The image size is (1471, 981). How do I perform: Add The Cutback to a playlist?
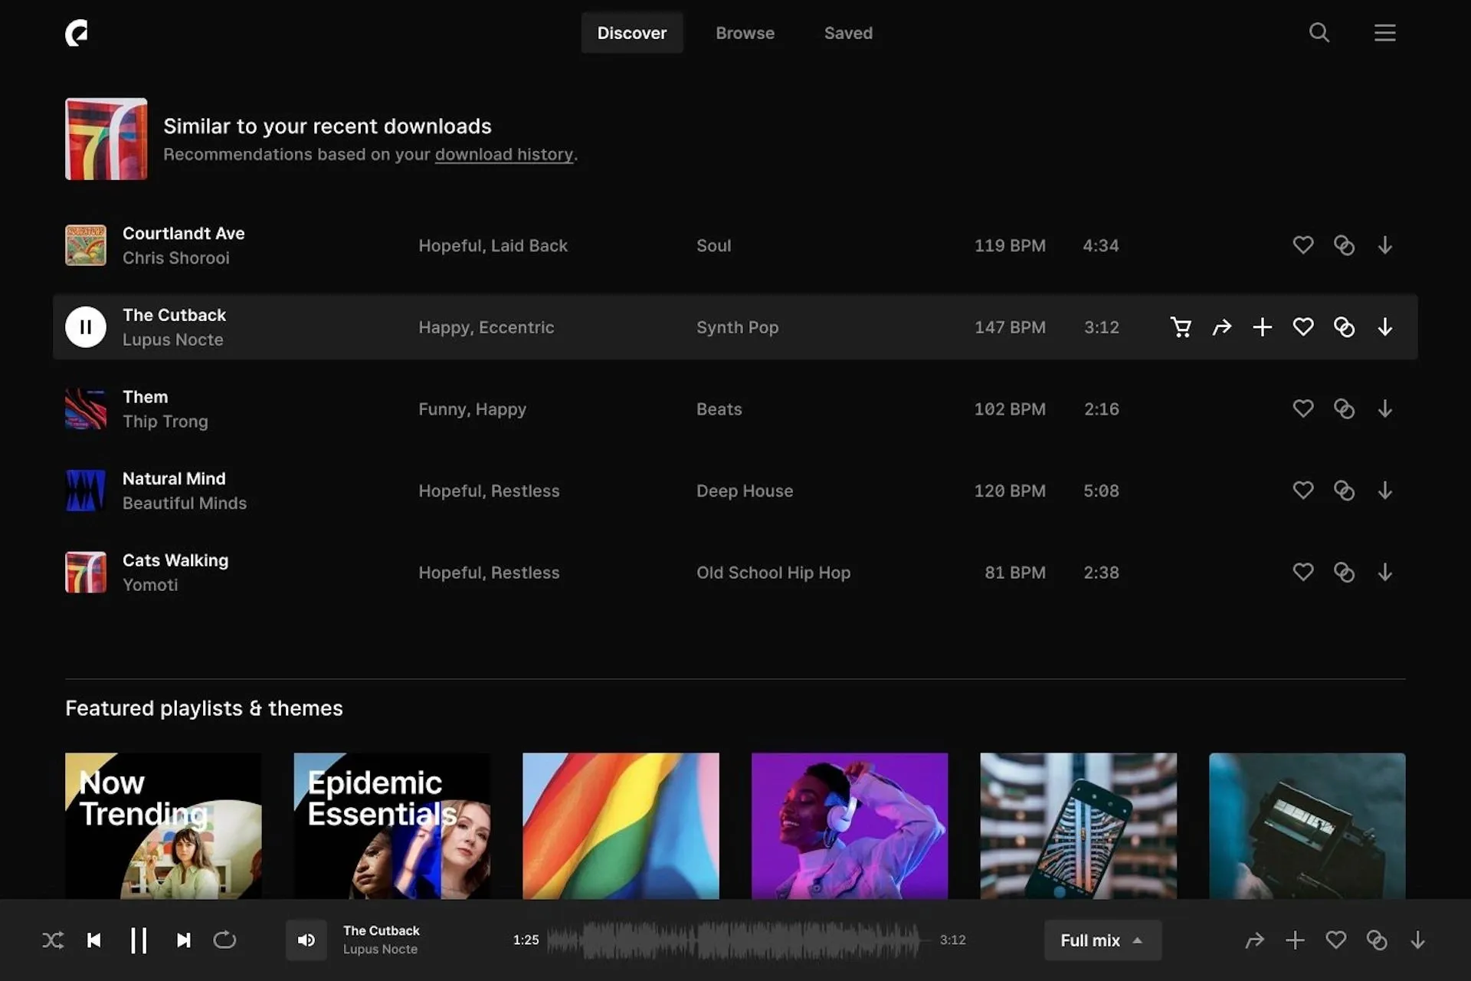pos(1263,326)
